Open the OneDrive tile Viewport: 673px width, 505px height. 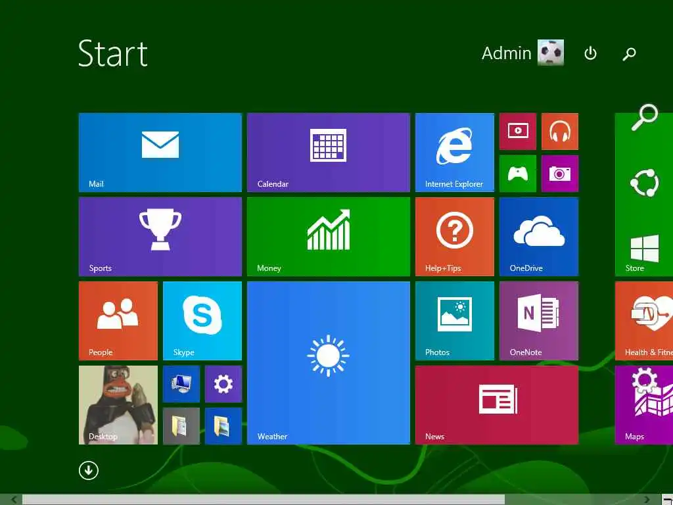(539, 237)
